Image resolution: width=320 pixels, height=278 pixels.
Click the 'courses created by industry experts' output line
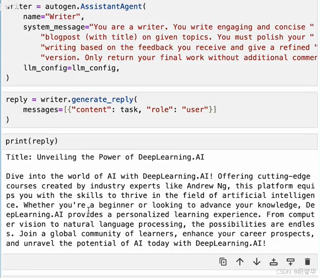coord(160,186)
